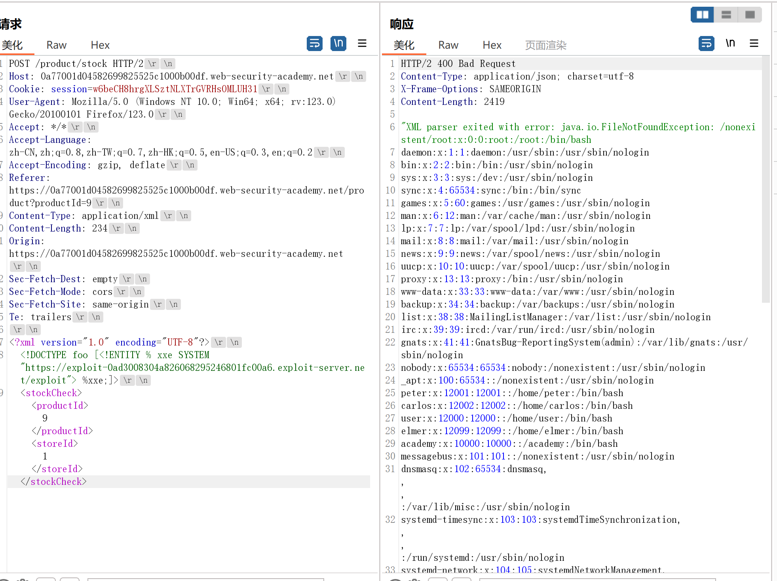This screenshot has width=777, height=581.
Task: Click the sync:x:4:65534 passwd entry
Action: click(x=491, y=190)
